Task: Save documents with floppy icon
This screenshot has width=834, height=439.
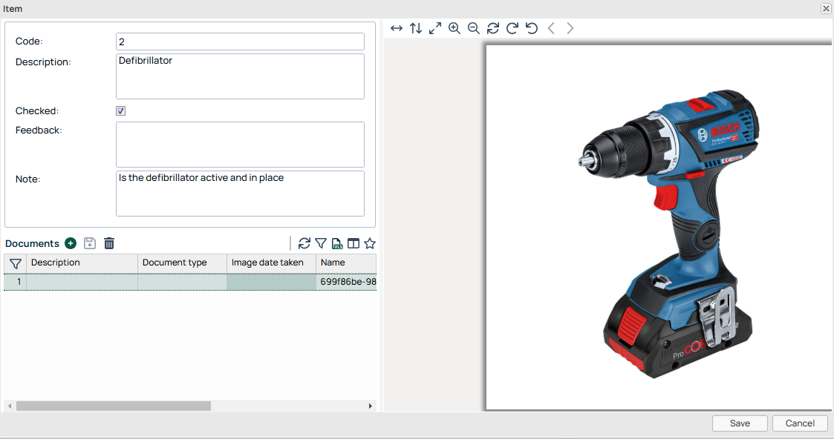Action: tap(90, 243)
